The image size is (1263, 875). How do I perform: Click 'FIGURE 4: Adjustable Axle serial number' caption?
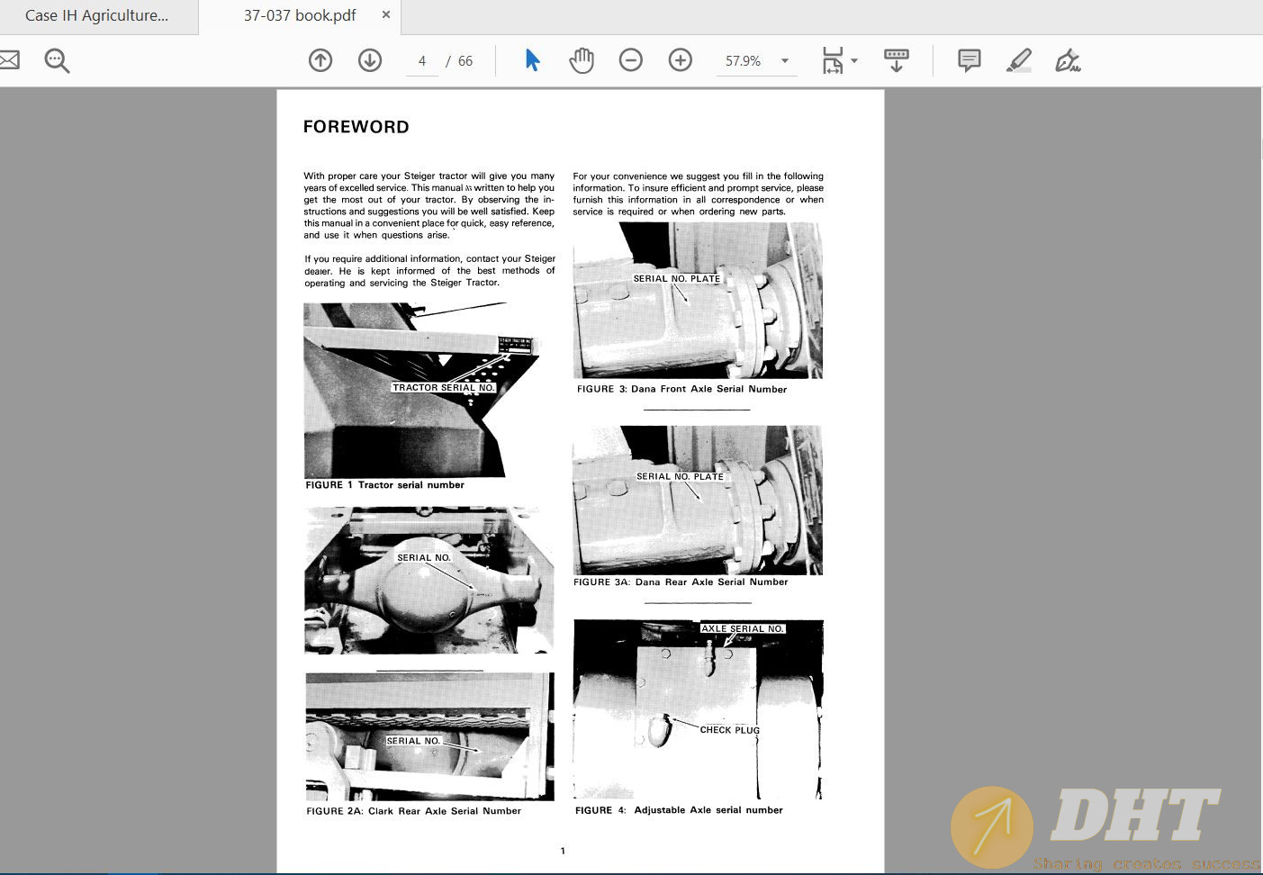pos(680,810)
